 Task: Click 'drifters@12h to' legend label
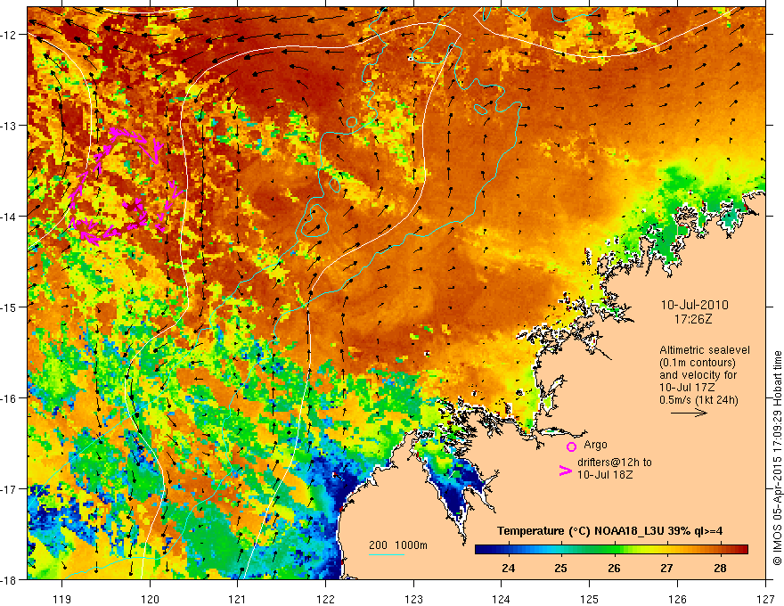615,462
